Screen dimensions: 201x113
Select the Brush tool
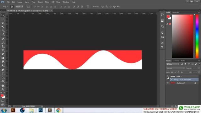coord(3,42)
